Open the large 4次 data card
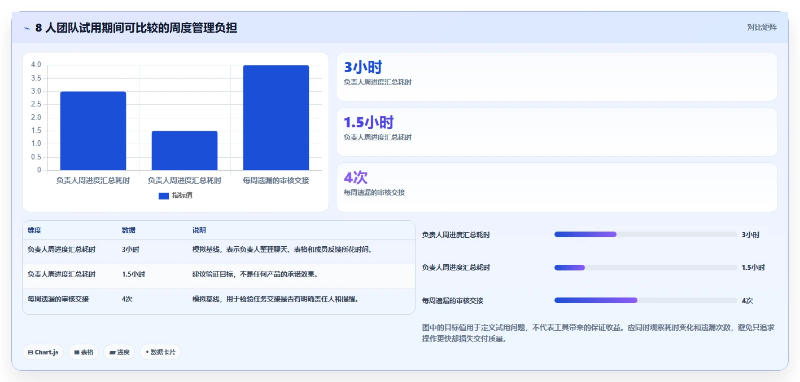Image resolution: width=800 pixels, height=382 pixels. (x=557, y=187)
